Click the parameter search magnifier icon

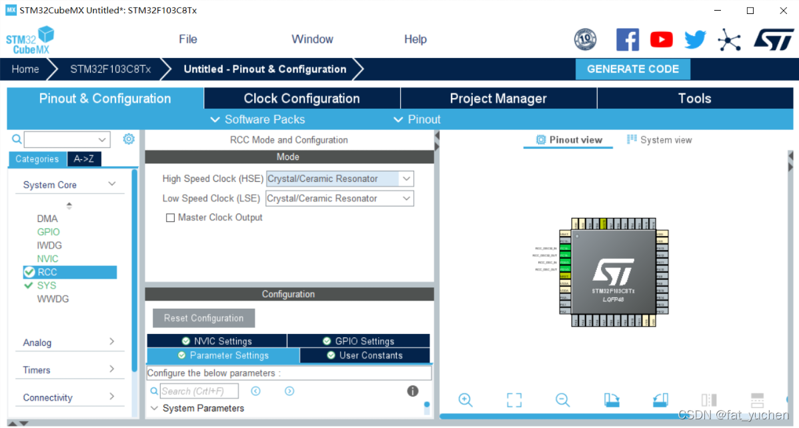(x=154, y=391)
